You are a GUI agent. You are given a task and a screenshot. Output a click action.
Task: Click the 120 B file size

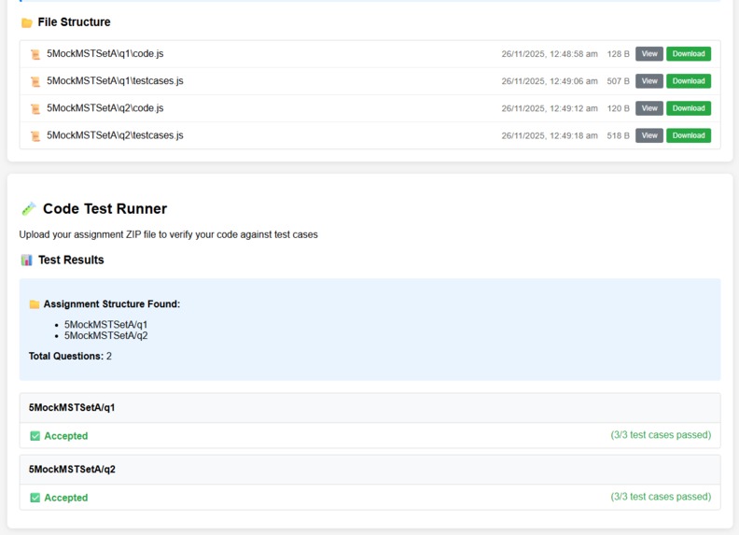618,109
